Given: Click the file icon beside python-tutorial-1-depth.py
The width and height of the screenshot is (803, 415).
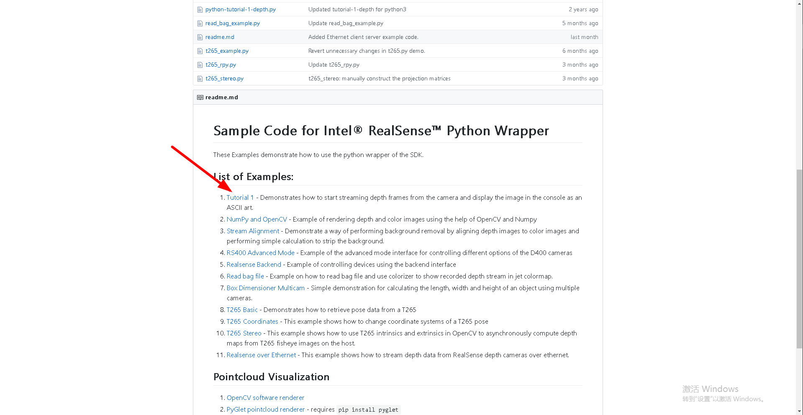Looking at the screenshot, I should (200, 9).
